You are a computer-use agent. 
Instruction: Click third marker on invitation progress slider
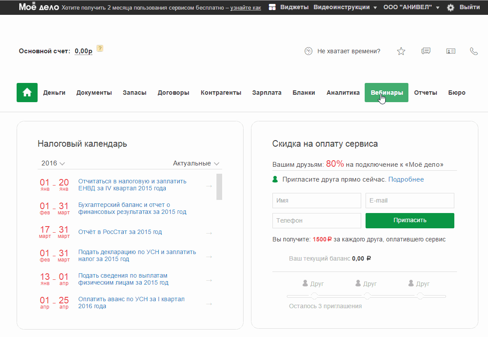420,296
